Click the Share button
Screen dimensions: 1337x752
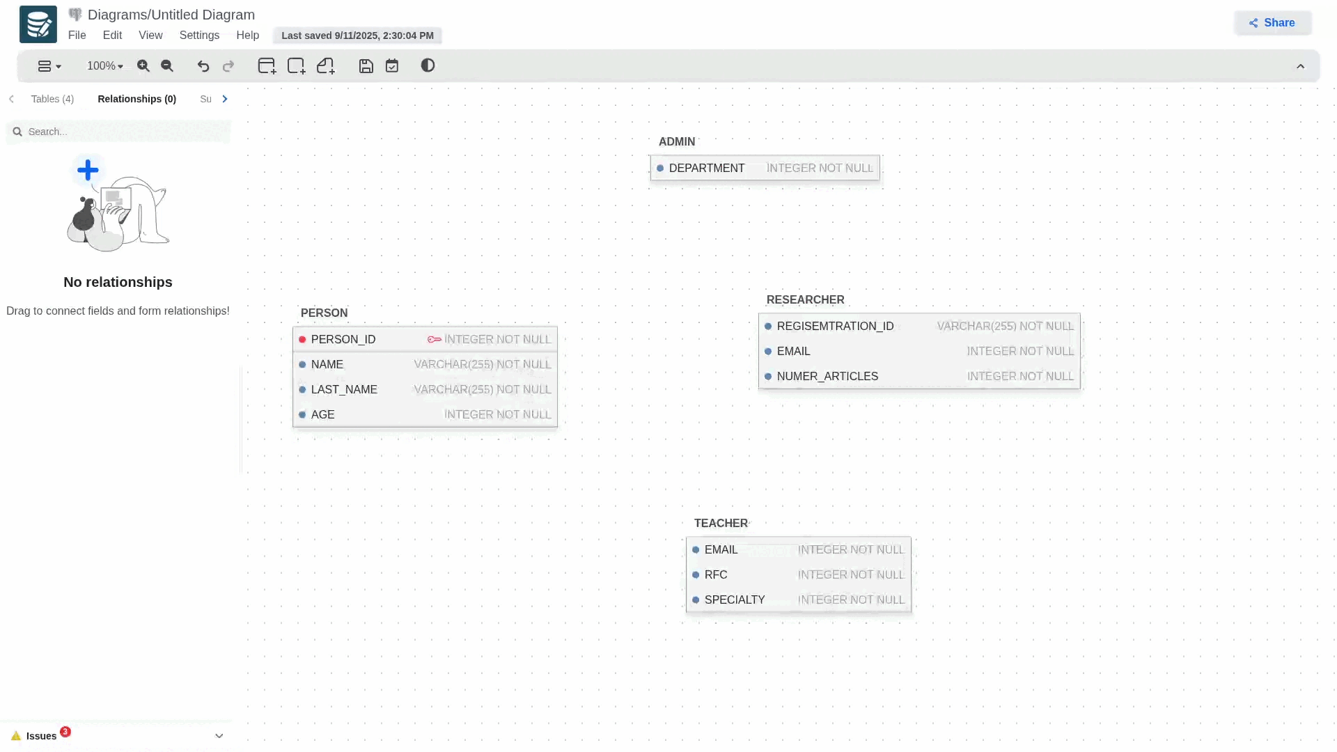click(1272, 23)
